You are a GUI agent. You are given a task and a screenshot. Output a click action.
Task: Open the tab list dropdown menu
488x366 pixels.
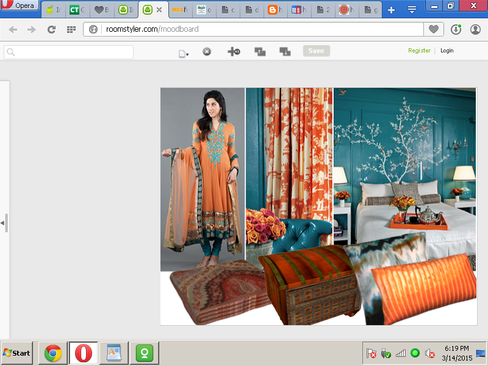tap(412, 10)
